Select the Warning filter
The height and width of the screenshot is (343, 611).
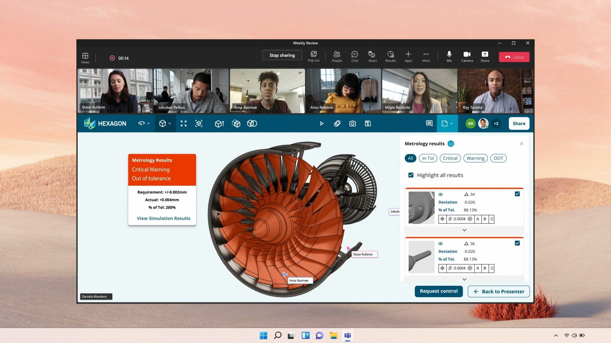coord(475,158)
